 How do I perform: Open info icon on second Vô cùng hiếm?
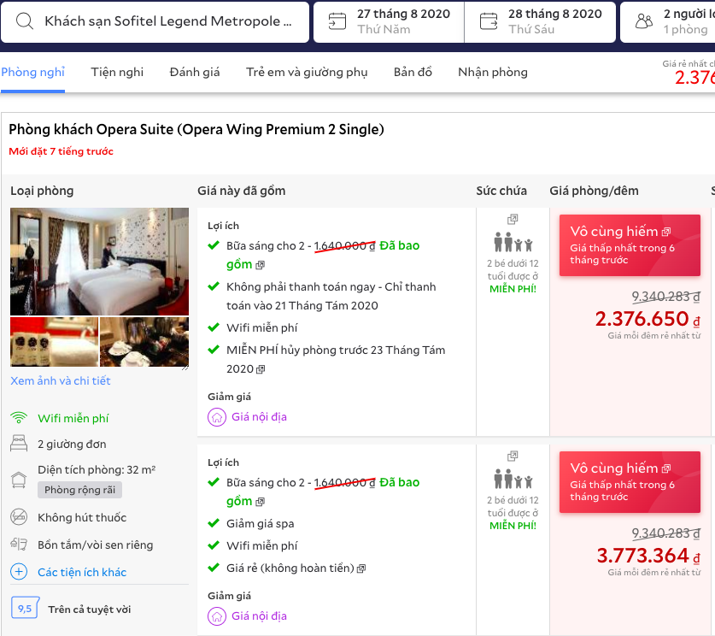666,468
